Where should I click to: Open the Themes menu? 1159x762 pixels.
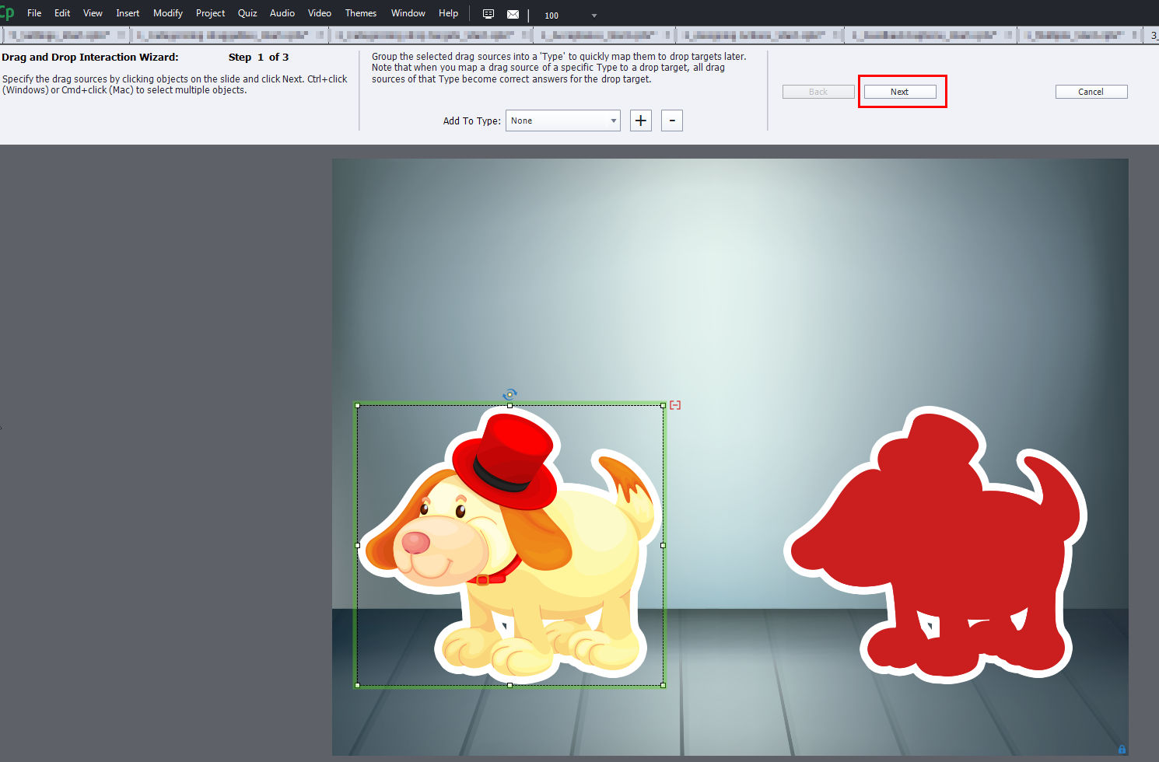(x=360, y=12)
